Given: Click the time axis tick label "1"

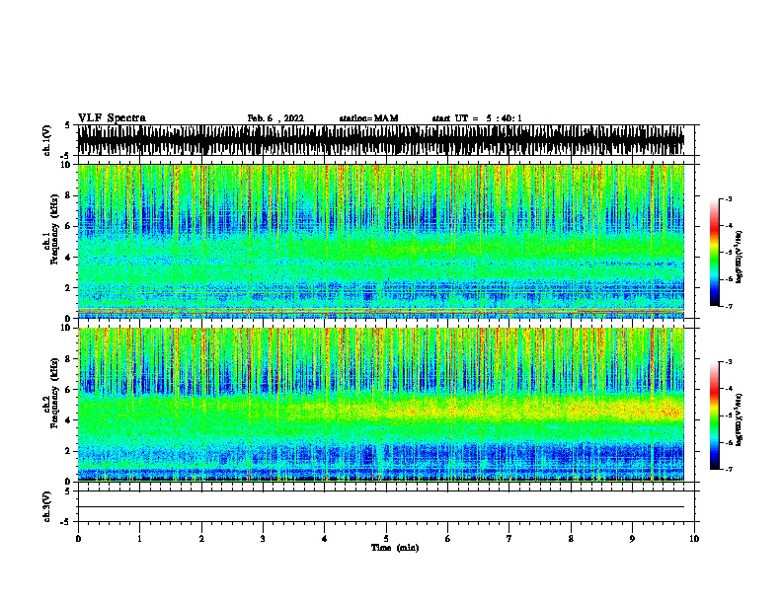Looking at the screenshot, I should 139,539.
